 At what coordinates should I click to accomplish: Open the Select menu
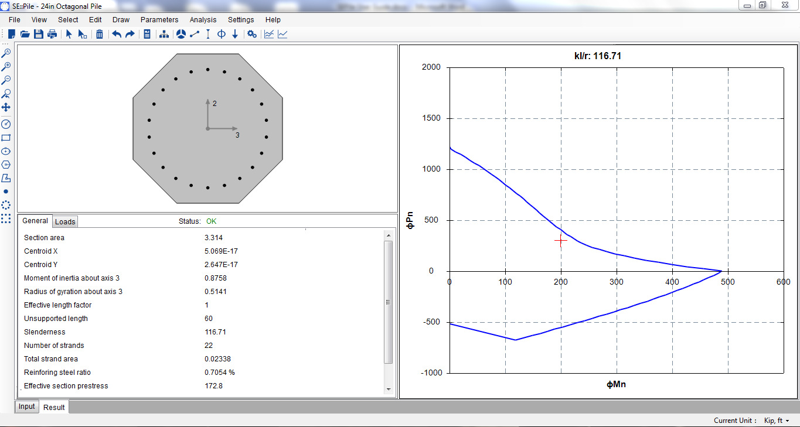tap(68, 20)
